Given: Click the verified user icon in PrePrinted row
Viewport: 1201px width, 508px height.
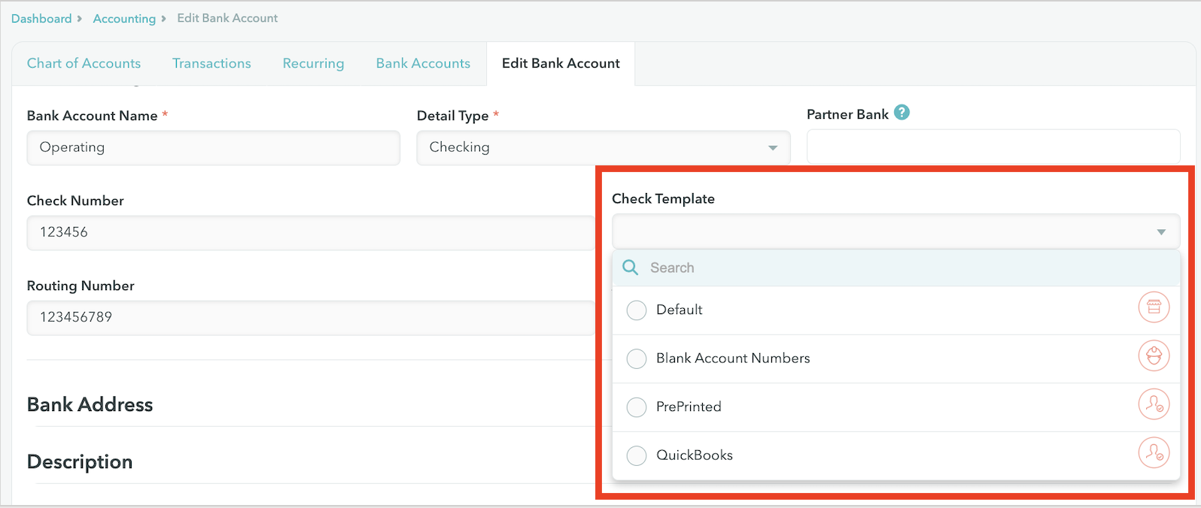Looking at the screenshot, I should [x=1154, y=404].
